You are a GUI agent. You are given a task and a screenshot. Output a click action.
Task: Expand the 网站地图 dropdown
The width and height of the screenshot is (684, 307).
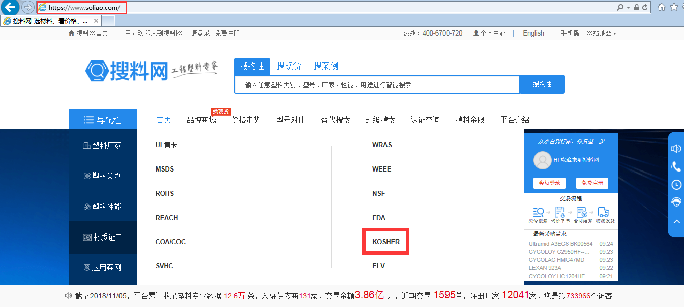coord(601,33)
